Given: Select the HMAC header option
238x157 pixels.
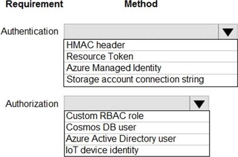Looking at the screenshot, I should pos(95,45).
